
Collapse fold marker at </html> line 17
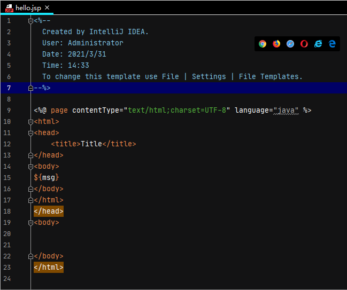click(31, 200)
